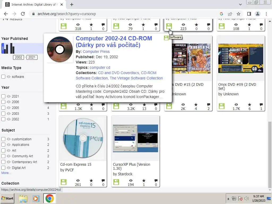Image resolution: width=272 pixels, height=204 pixels.
Task: Click the Onyx DVD #09 cover thumbnail
Action: point(241,58)
